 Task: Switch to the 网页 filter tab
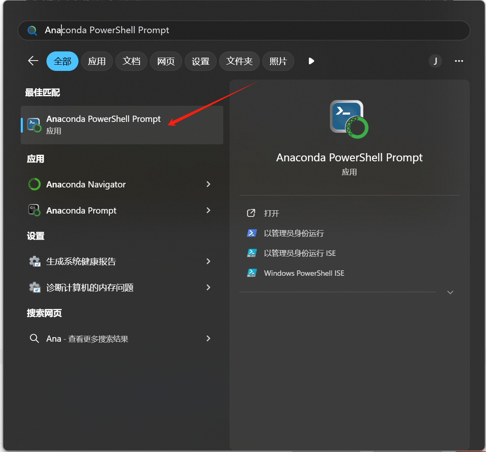point(166,61)
